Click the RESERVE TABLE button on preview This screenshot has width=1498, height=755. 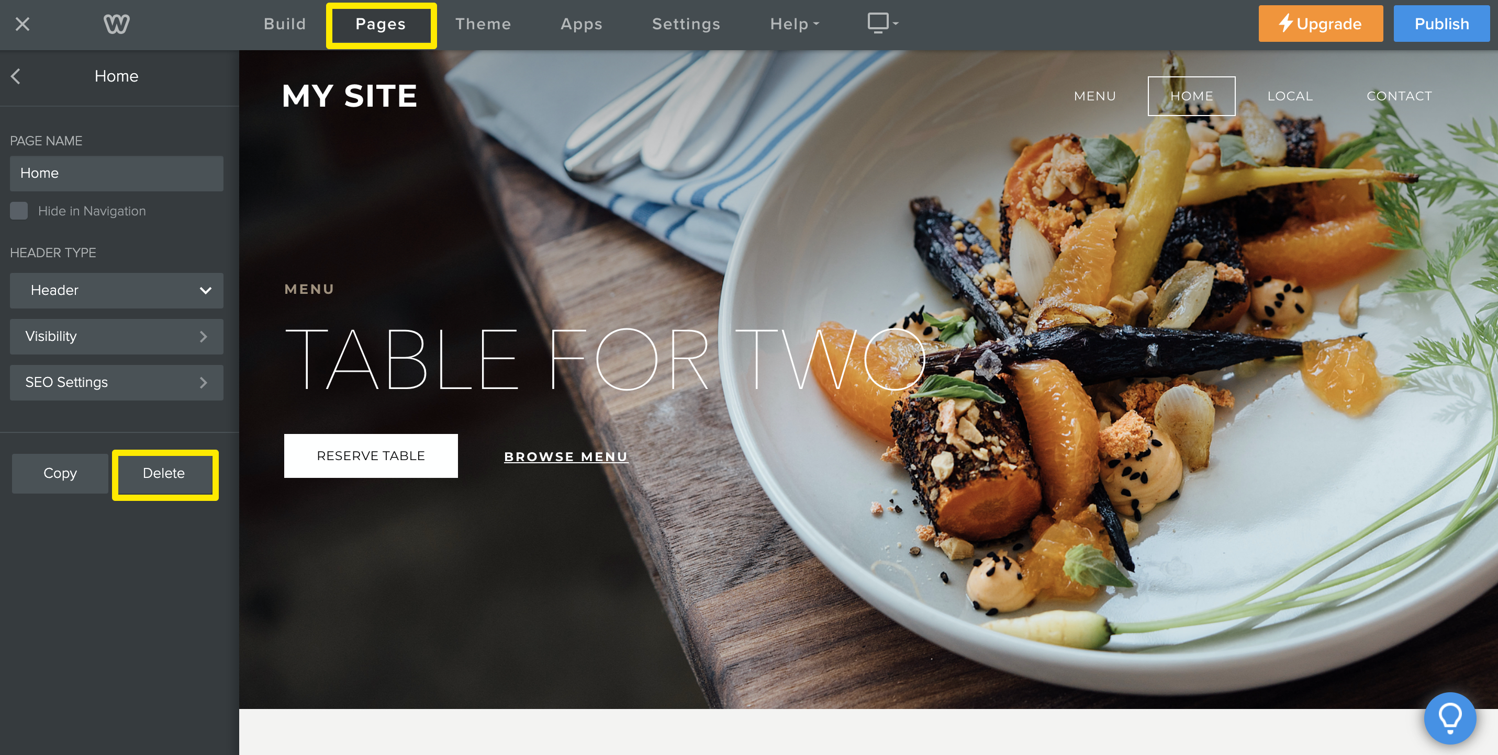(371, 455)
